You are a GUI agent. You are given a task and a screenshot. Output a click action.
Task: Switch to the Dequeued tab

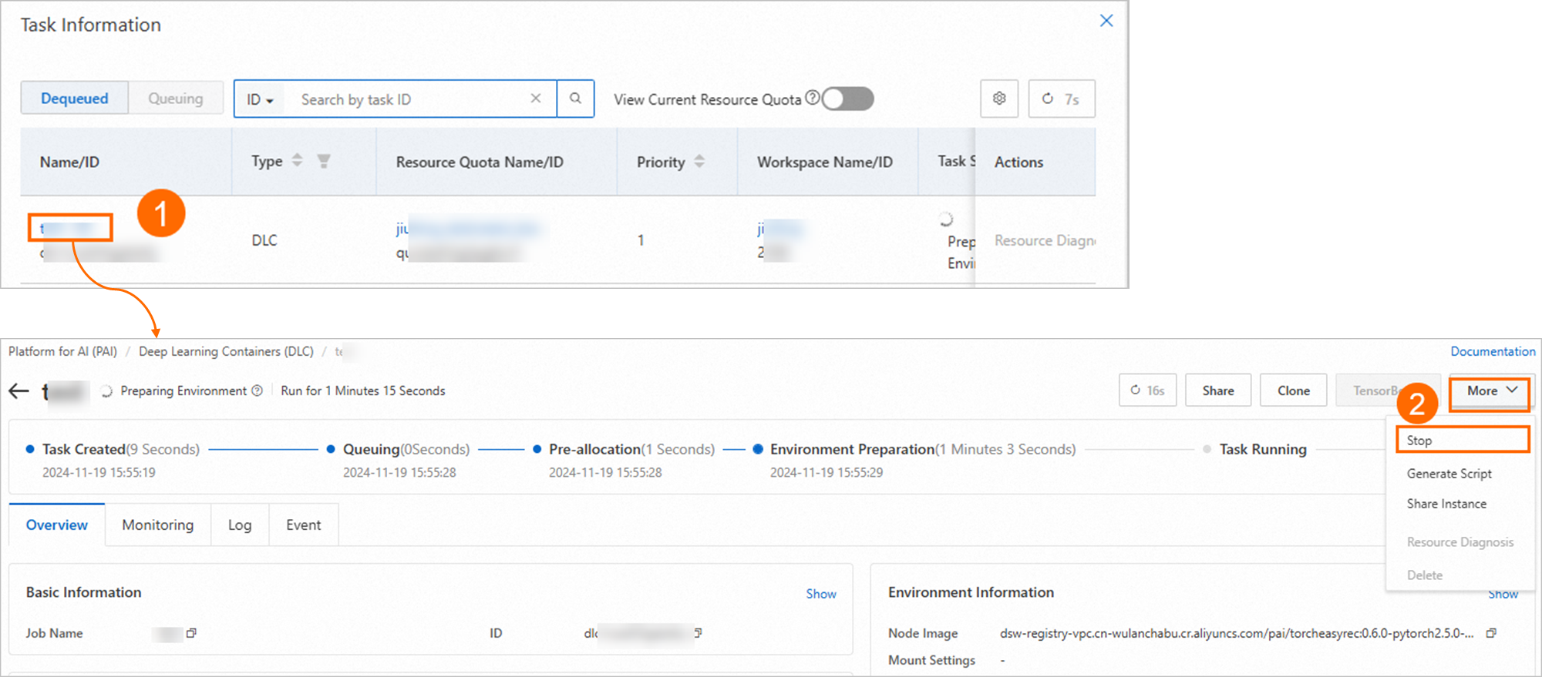(74, 99)
